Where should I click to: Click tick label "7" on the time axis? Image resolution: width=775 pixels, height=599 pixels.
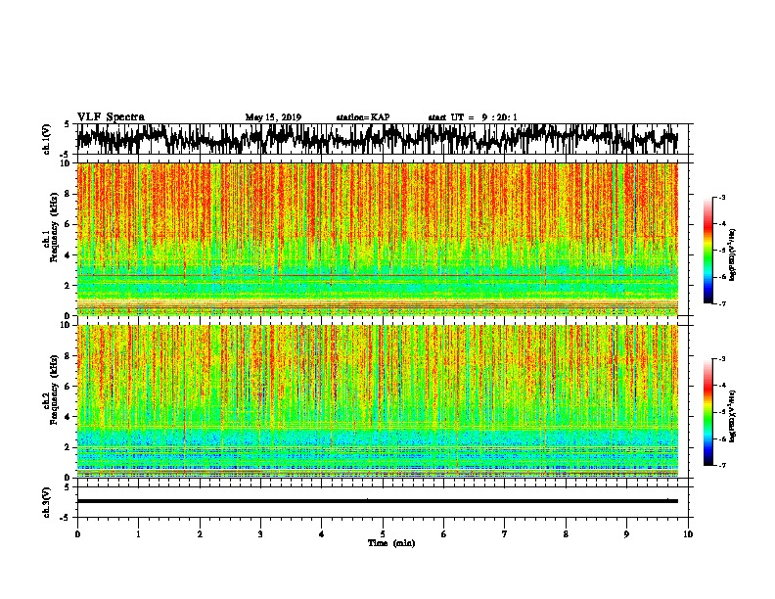point(505,534)
